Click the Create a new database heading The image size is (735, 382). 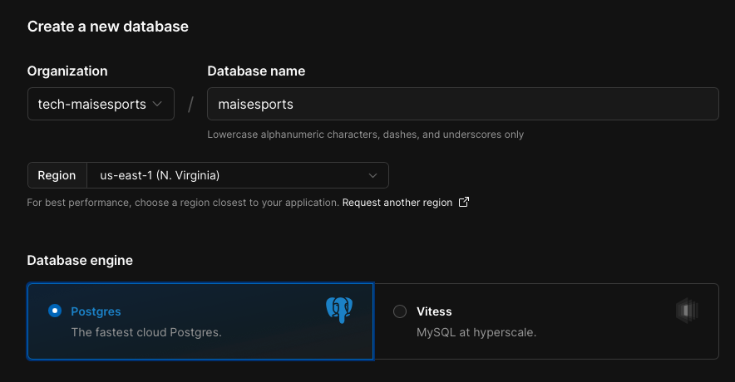click(x=108, y=27)
